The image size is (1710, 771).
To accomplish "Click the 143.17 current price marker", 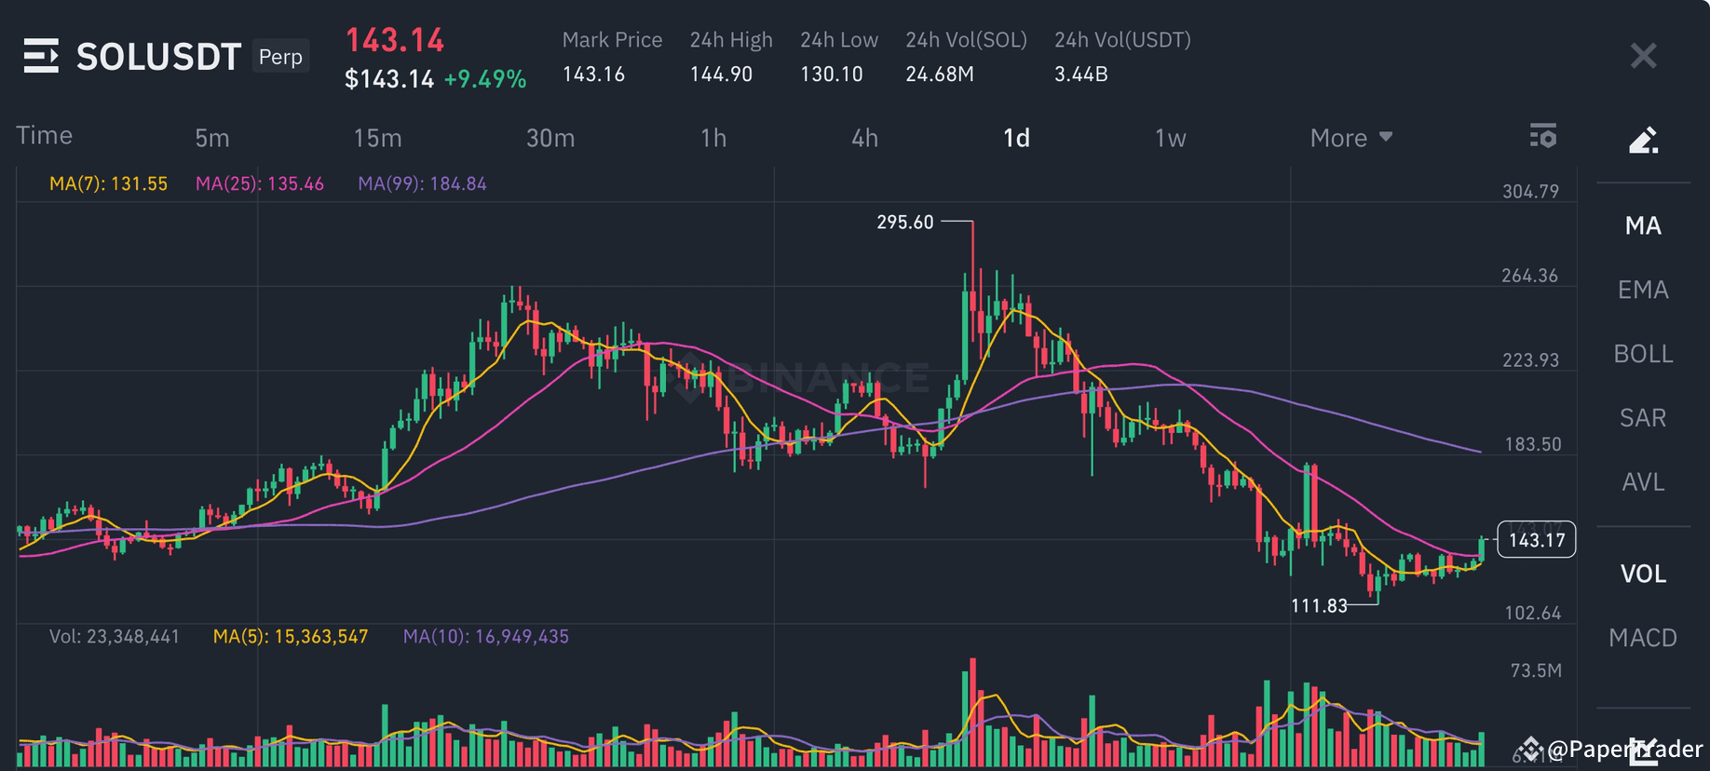I will [1536, 540].
